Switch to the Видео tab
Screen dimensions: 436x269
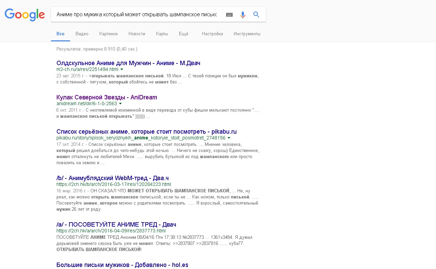click(x=82, y=34)
